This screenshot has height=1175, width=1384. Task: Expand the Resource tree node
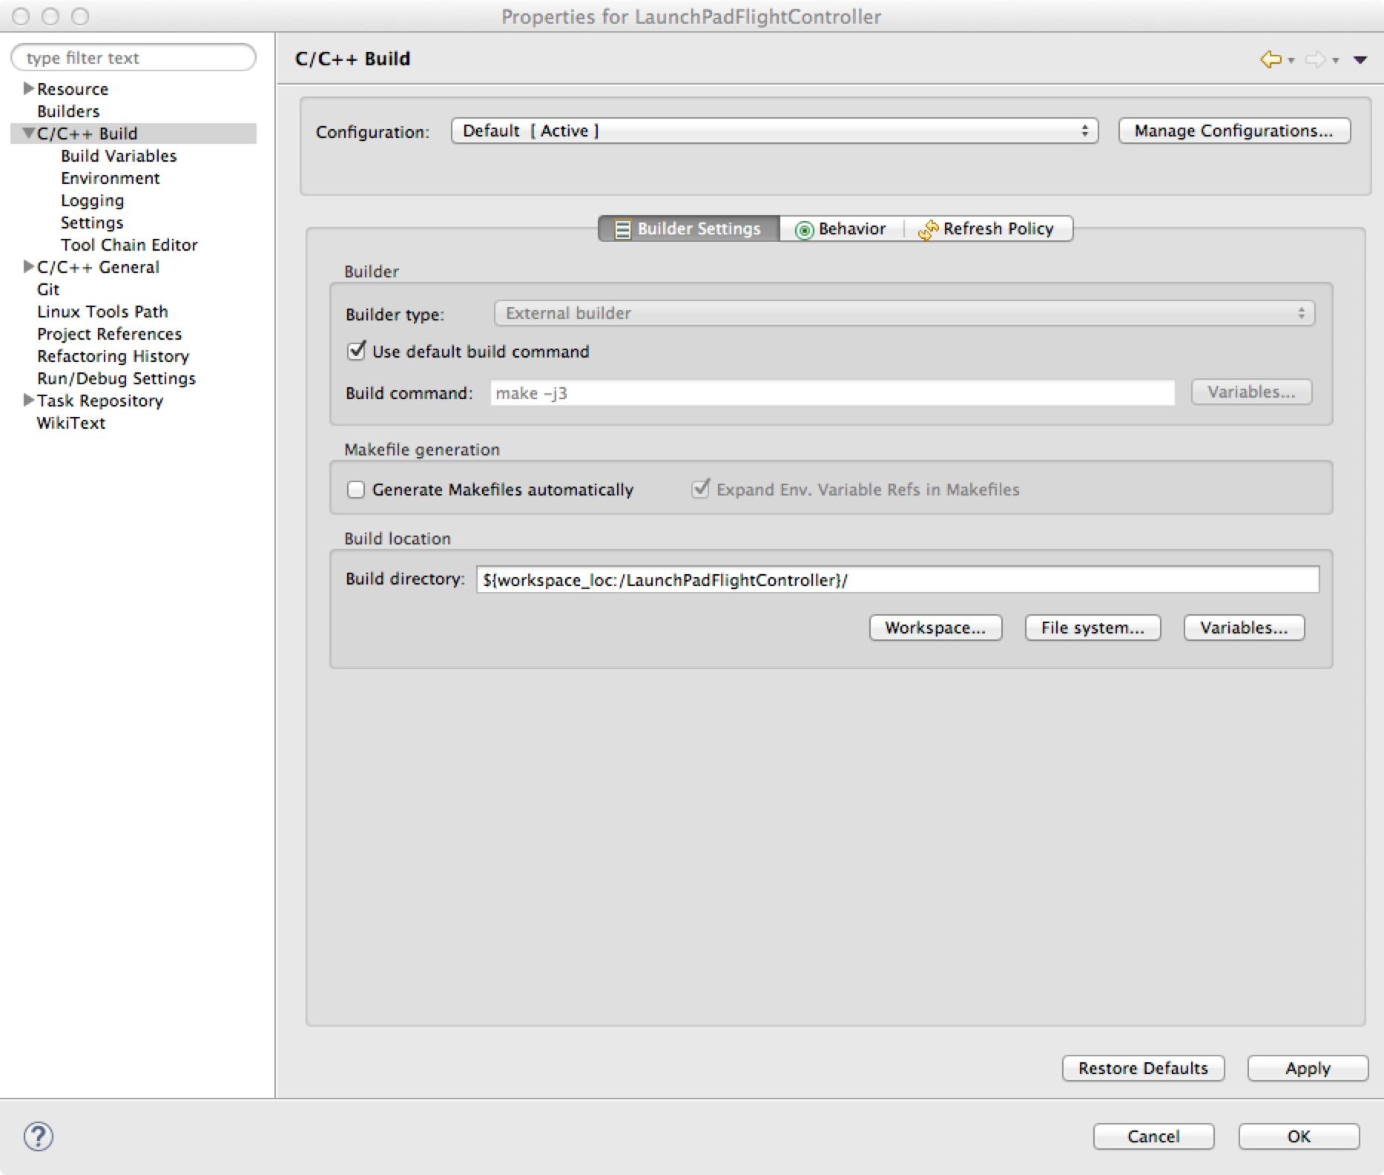pyautogui.click(x=29, y=88)
